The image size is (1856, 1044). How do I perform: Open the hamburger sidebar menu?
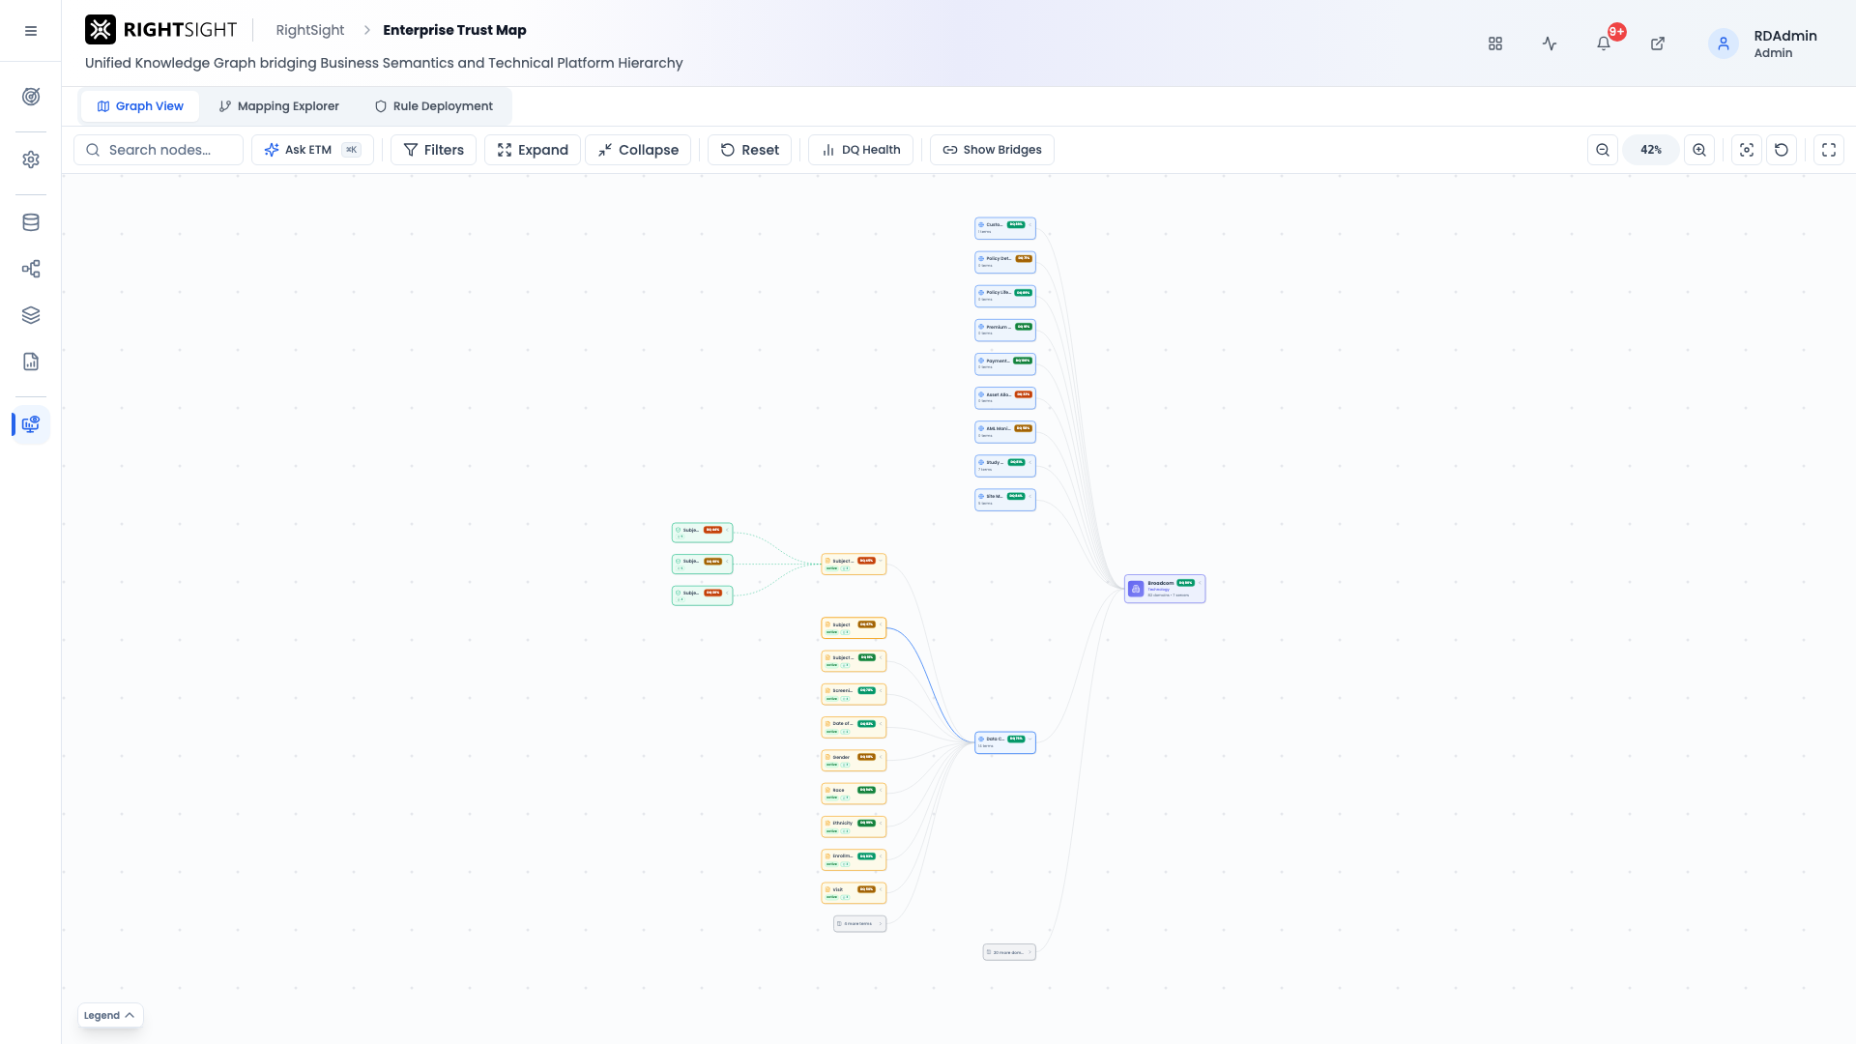click(x=31, y=31)
